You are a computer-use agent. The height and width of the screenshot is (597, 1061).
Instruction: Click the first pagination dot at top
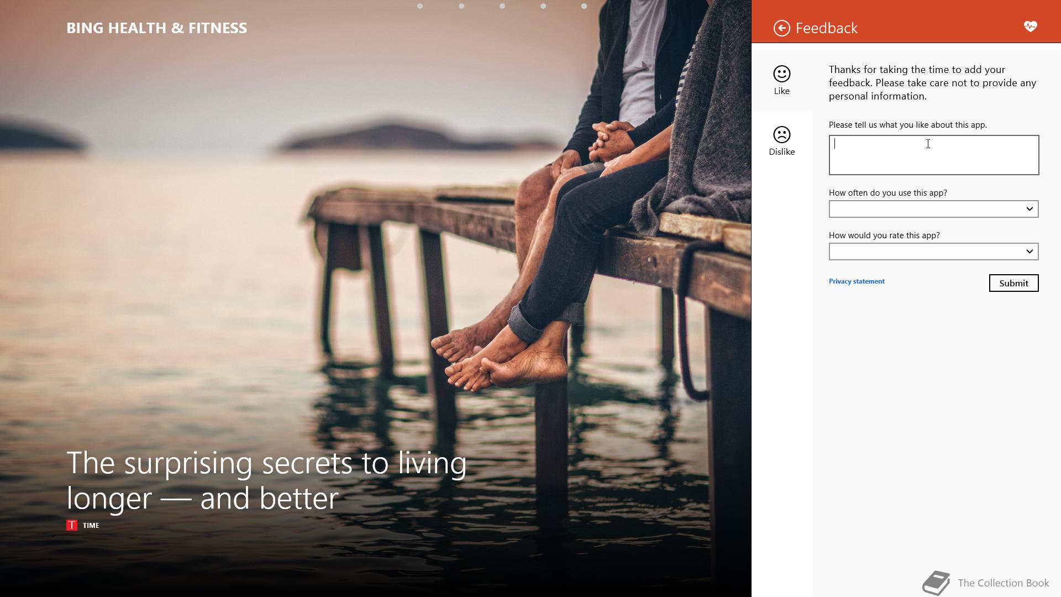point(420,6)
